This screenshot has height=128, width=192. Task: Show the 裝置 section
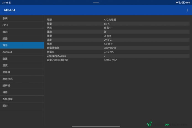pyautogui.click(x=22, y=59)
